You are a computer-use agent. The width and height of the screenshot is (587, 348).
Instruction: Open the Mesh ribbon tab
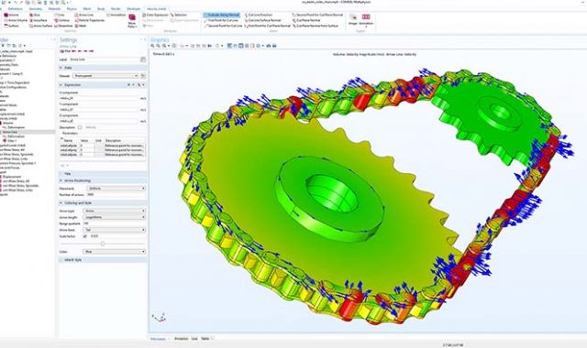tap(86, 8)
